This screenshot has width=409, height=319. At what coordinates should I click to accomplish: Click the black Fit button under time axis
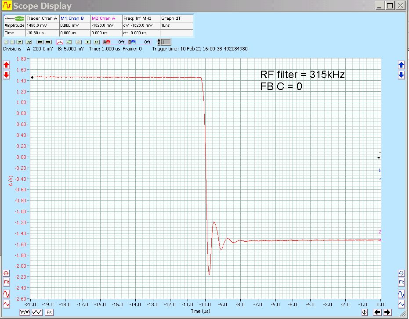(49, 312)
